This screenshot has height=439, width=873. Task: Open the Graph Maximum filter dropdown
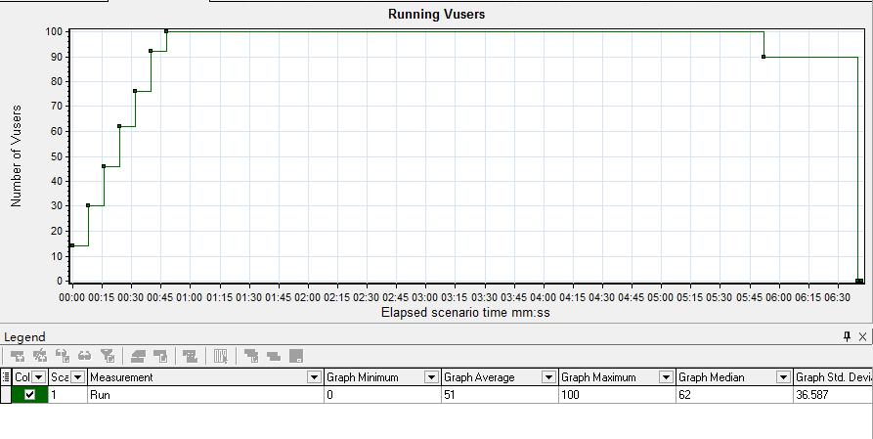point(666,377)
